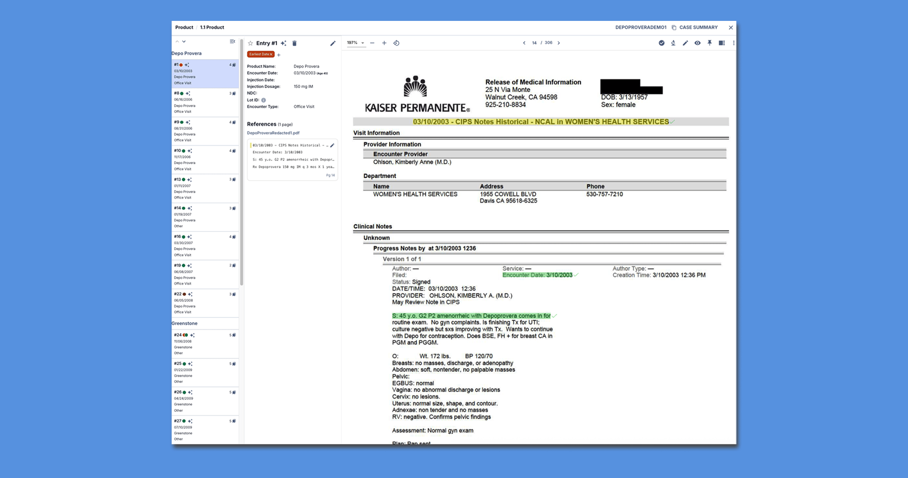Toggle the side panel layout icon
This screenshot has height=478, width=908.
pyautogui.click(x=721, y=43)
